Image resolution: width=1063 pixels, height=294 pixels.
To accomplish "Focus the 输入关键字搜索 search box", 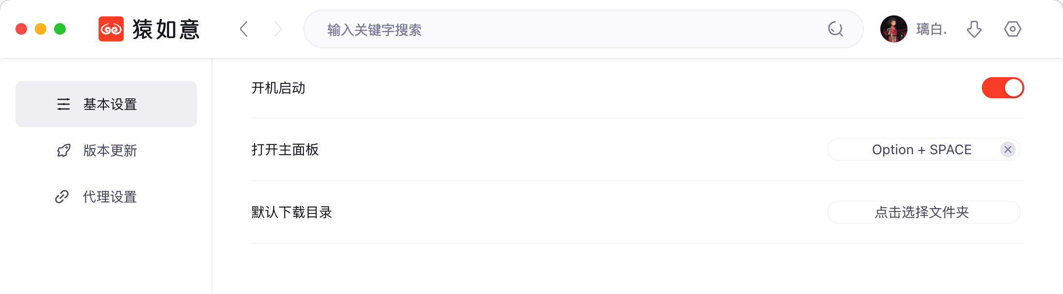I will 584,29.
